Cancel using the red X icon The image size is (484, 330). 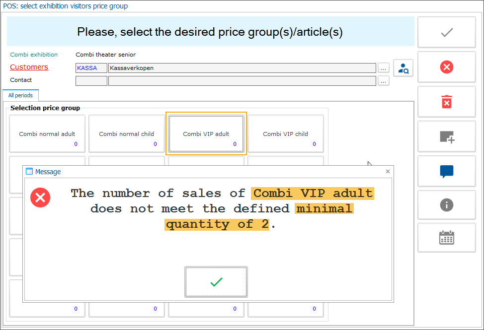[446, 66]
